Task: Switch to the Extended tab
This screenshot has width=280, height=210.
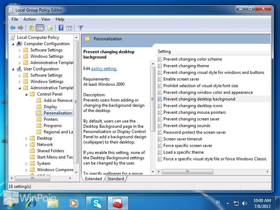Action: pyautogui.click(x=93, y=179)
